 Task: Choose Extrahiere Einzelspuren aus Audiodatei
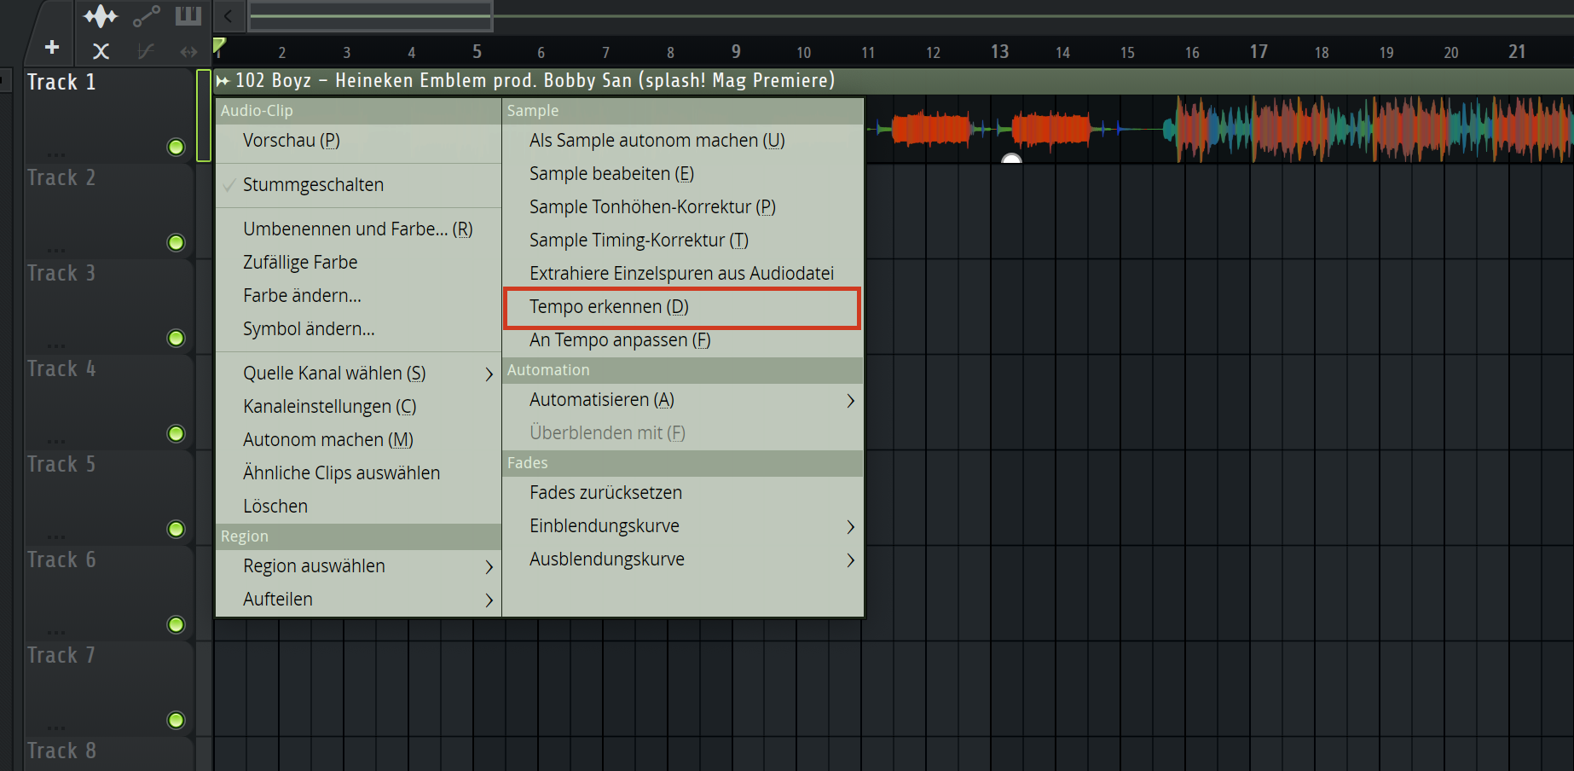(682, 274)
